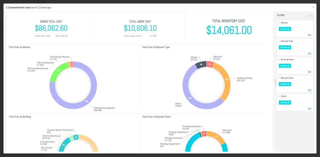Click the Pending Assignment $25 label
Viewport: 320px width, 157px height.
coord(170,145)
